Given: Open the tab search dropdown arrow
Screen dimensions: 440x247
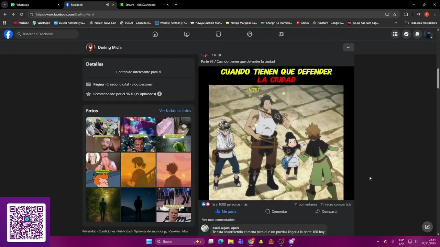Looking at the screenshot, I should (x=4, y=5).
